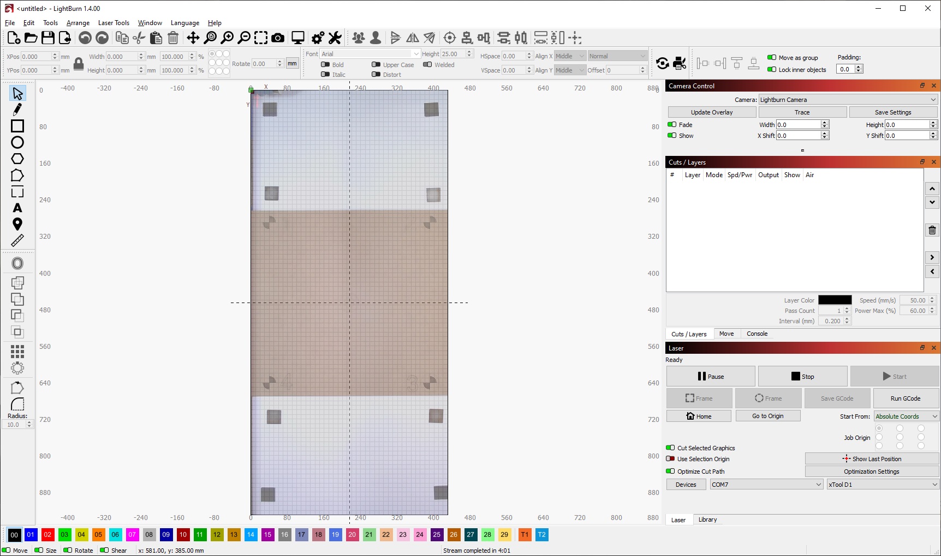The width and height of the screenshot is (941, 556).
Task: Open the Align Y Middle dropdown
Action: (570, 70)
